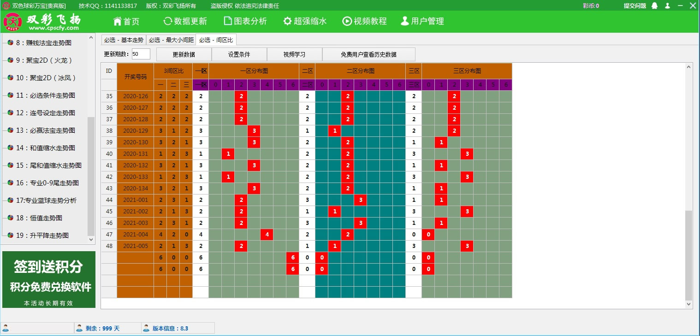Open 17:专业蓝球走势分析 in the sidebar
Screen dimensions: 700x336
[x=46, y=200]
